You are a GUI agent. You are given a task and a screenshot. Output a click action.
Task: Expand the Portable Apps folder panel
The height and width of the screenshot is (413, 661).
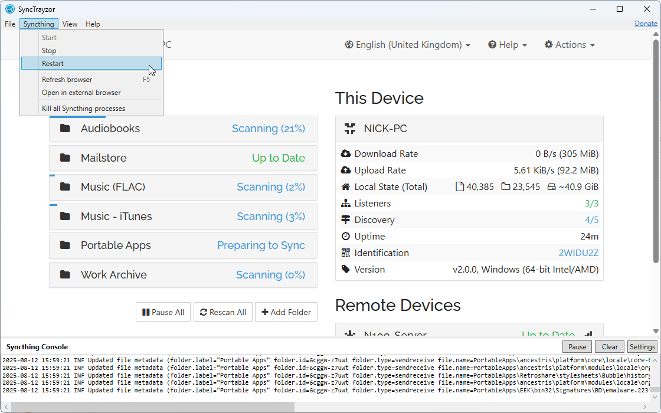(183, 245)
